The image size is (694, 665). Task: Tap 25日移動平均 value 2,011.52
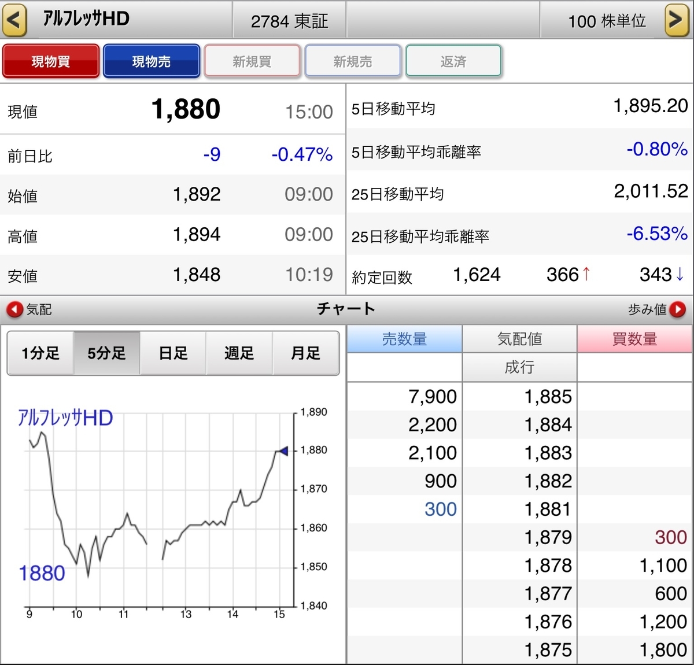pyautogui.click(x=651, y=191)
